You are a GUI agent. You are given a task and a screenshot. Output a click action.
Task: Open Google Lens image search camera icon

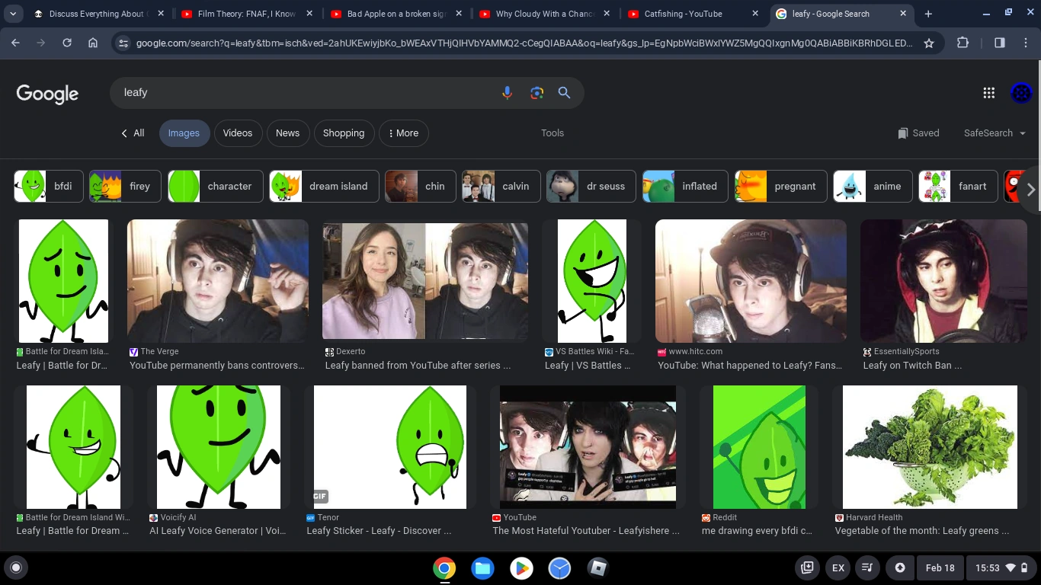click(x=537, y=92)
